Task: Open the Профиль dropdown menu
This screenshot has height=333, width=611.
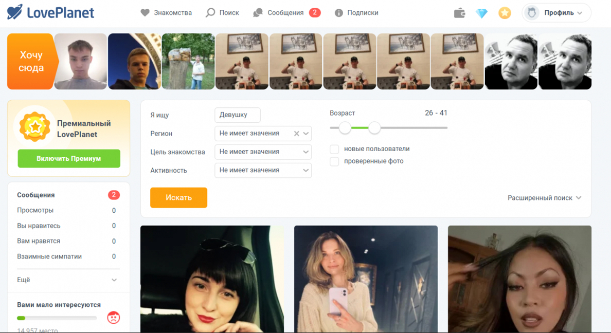Action: (556, 13)
